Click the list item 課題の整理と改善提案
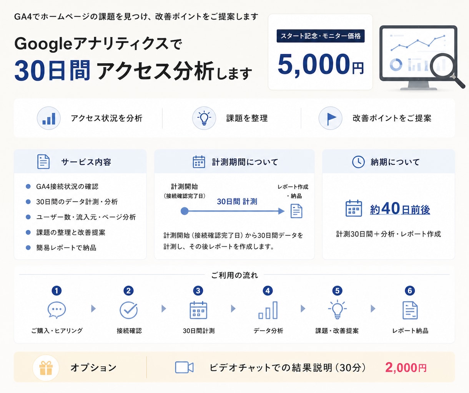Viewport: 469px width, 393px height. (71, 233)
